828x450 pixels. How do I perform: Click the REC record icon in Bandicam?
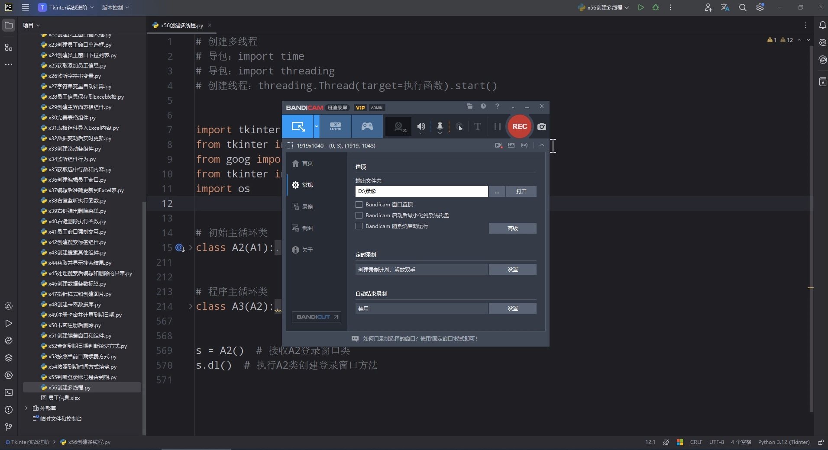519,126
